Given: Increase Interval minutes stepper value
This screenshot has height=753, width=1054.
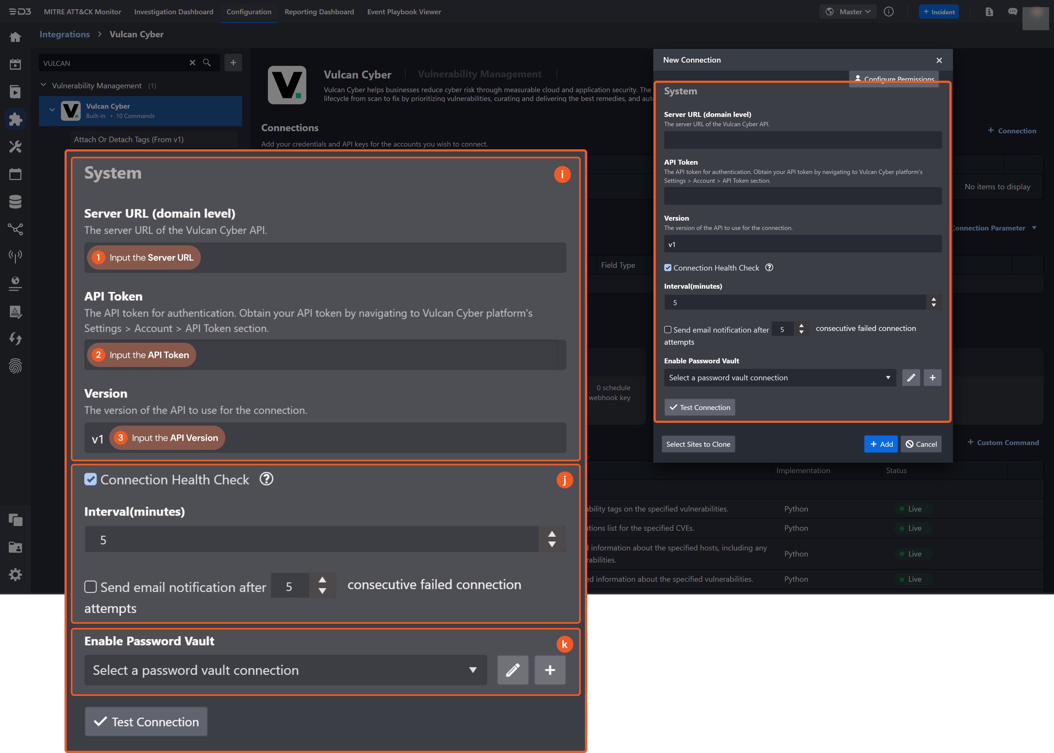Looking at the screenshot, I should 934,299.
